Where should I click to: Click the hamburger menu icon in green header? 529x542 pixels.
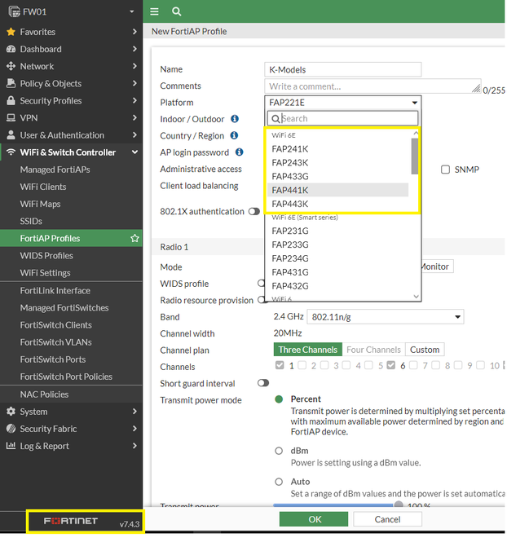(154, 11)
